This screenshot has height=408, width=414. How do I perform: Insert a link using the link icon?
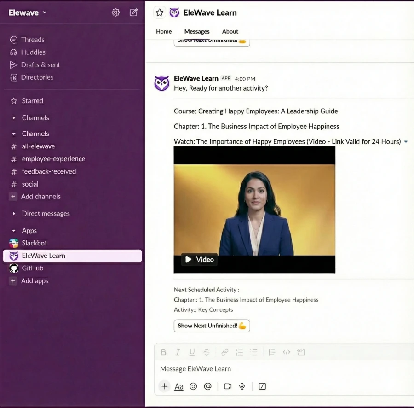224,352
